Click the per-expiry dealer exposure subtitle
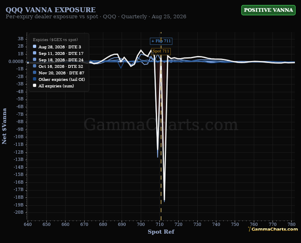 pyautogui.click(x=96, y=17)
